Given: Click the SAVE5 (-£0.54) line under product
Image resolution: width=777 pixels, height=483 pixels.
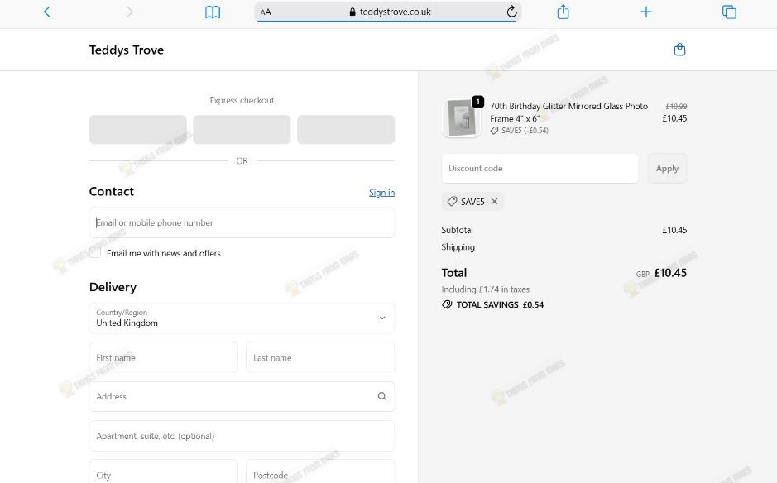Looking at the screenshot, I should pyautogui.click(x=520, y=131).
